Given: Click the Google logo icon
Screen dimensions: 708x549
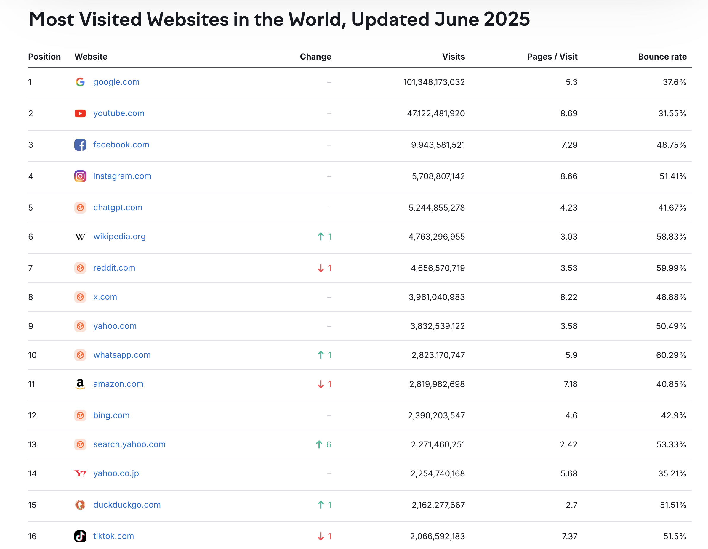Looking at the screenshot, I should (x=80, y=82).
